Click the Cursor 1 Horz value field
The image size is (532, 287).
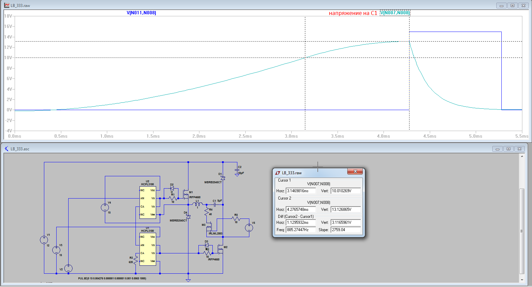[301, 191]
